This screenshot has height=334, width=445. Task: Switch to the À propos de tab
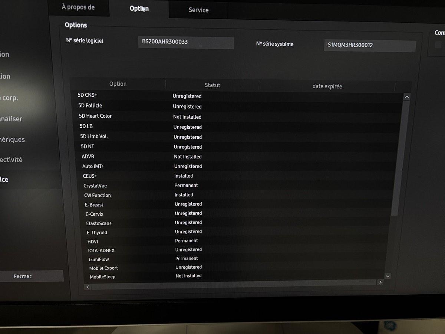(x=78, y=7)
